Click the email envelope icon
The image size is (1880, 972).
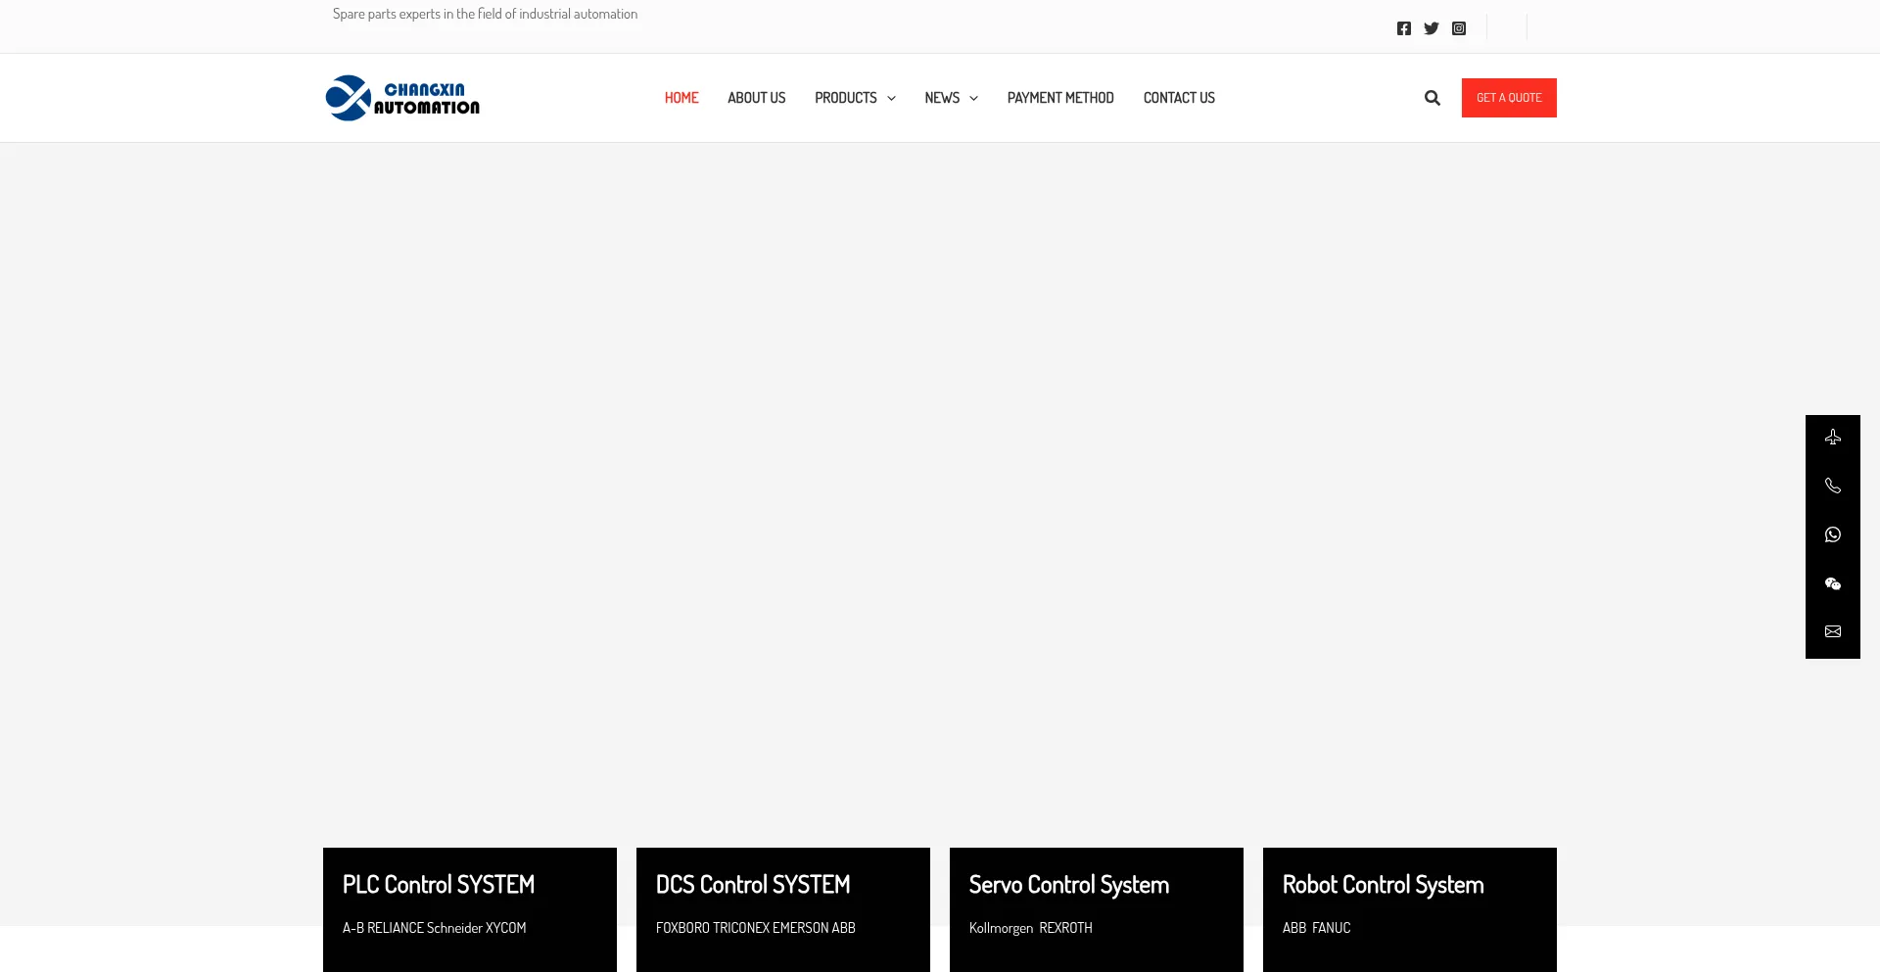click(1832, 632)
